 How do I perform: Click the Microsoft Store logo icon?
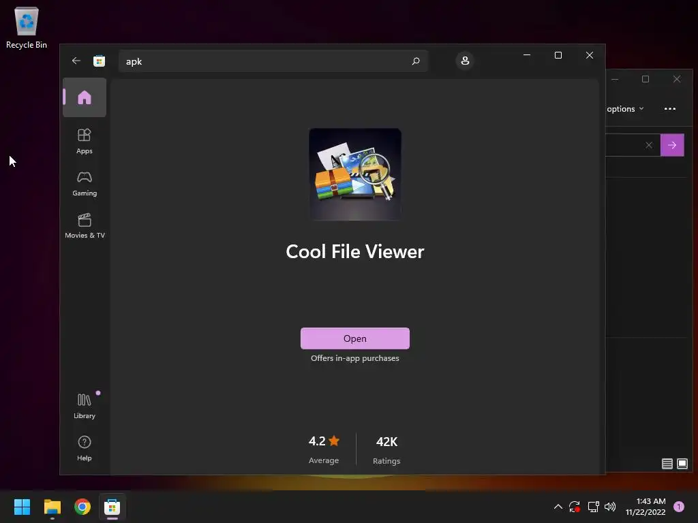[x=99, y=61]
